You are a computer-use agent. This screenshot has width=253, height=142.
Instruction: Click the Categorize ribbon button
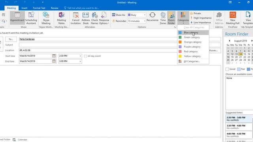(x=183, y=18)
